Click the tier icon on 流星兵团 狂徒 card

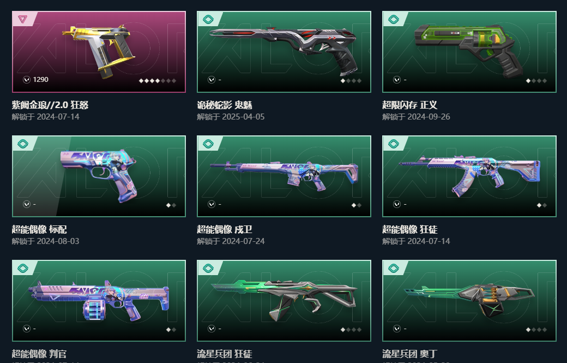click(208, 268)
